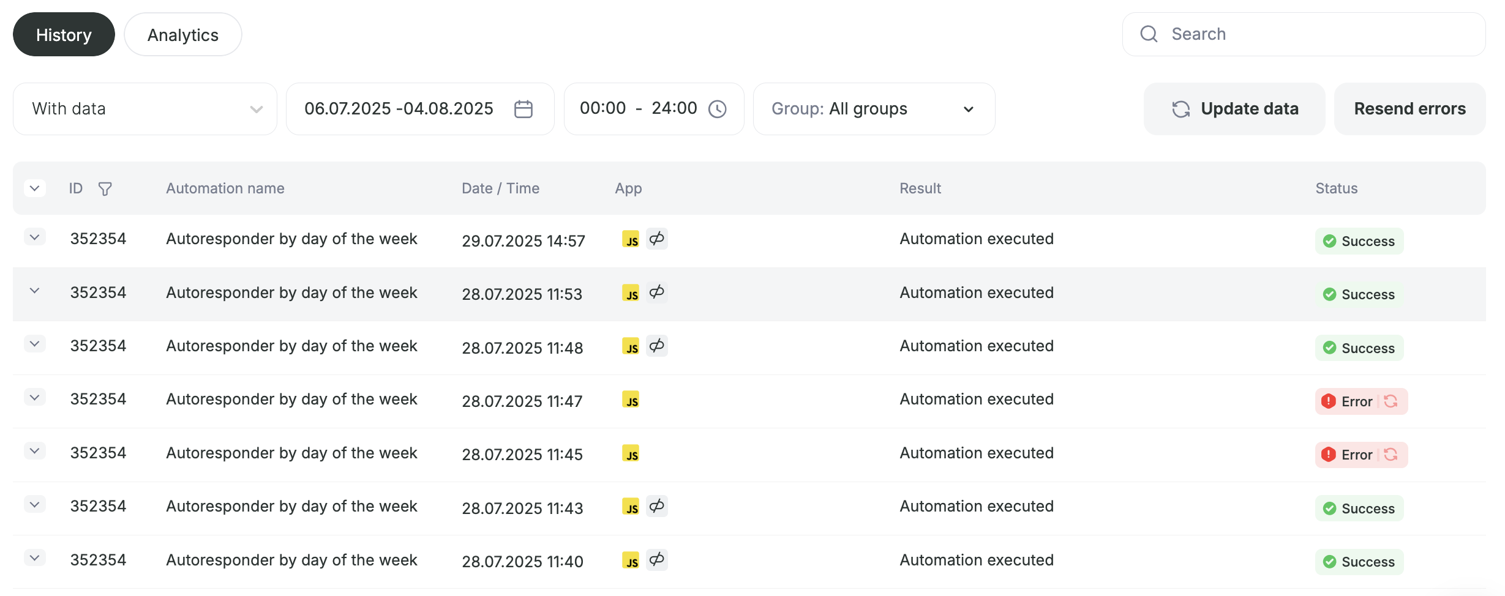Viewport: 1505px width, 596px height.
Task: Toggle the expand-all chevron in table header
Action: click(x=35, y=188)
